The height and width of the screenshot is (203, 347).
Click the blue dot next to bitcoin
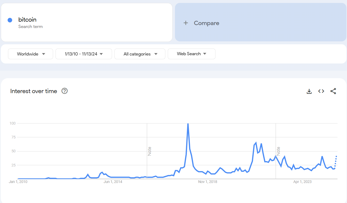[x=10, y=20]
